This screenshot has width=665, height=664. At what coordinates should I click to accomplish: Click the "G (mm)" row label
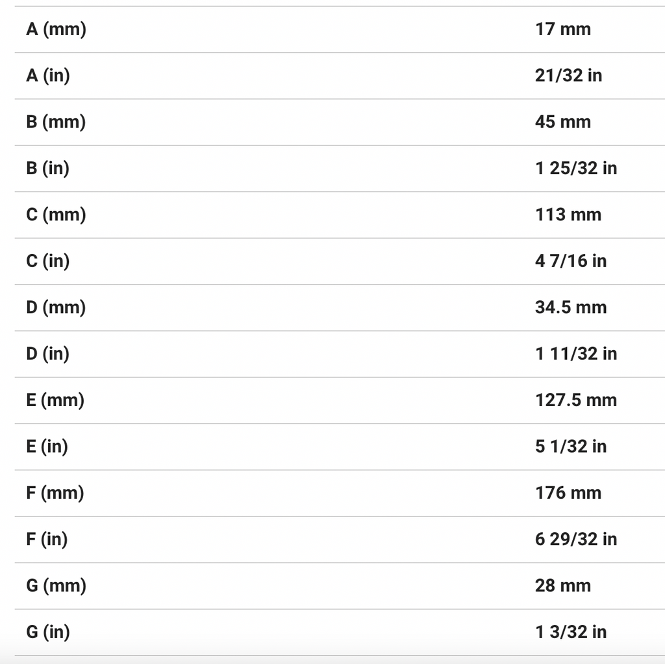[x=56, y=586]
